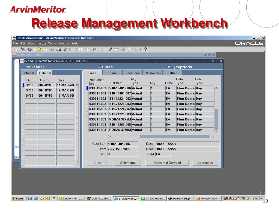
Task: Click the Save toolbar icon
Action: 39,49
